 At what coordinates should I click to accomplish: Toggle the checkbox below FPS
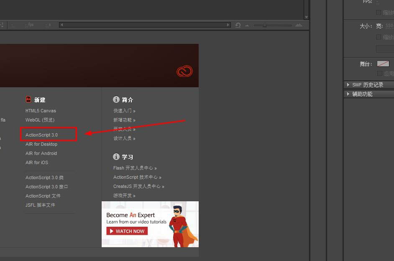click(x=379, y=12)
